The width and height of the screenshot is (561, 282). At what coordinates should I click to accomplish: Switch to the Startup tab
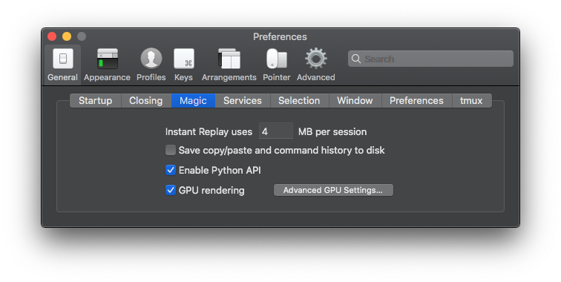pyautogui.click(x=96, y=101)
